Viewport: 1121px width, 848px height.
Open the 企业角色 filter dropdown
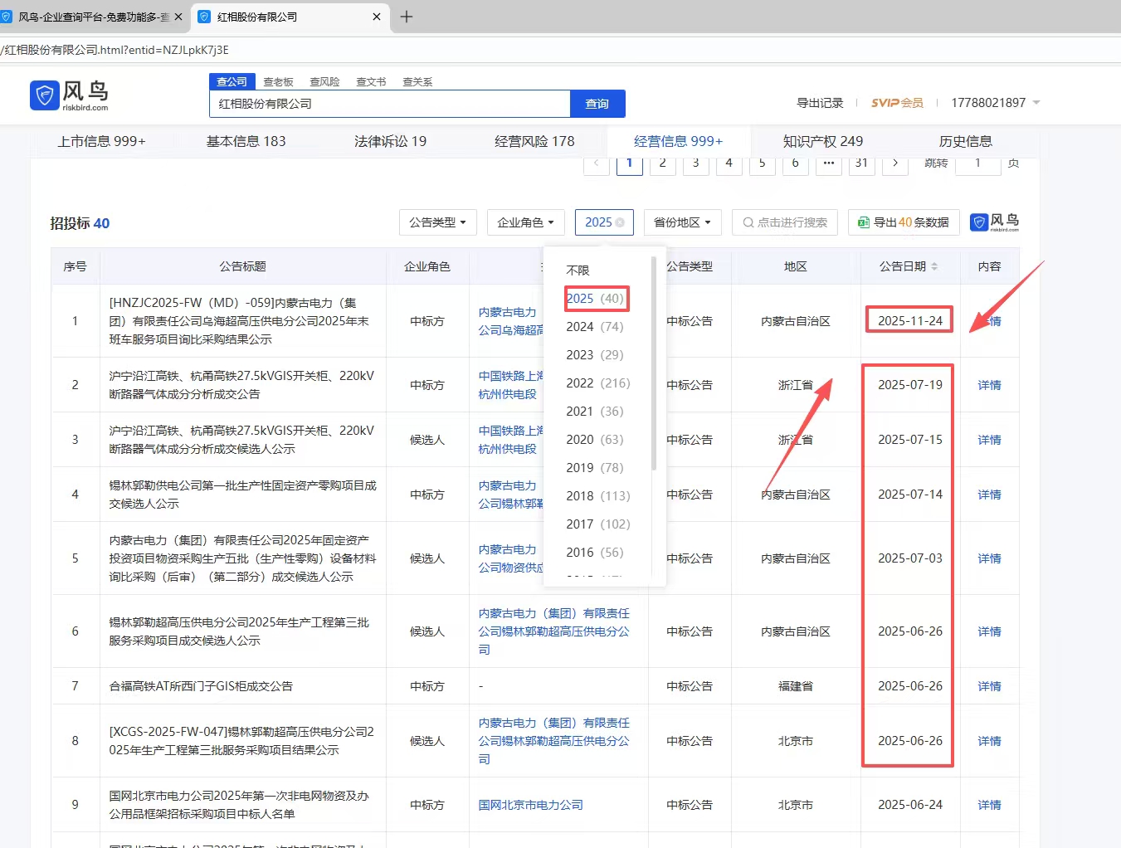(525, 222)
